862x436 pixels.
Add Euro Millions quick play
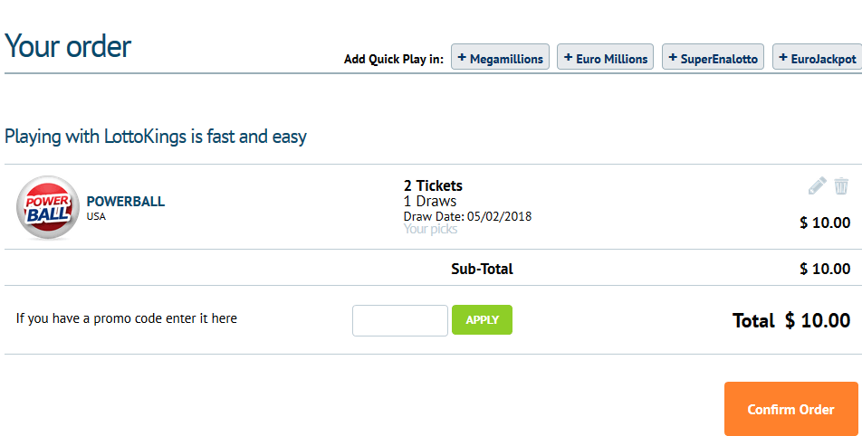click(x=605, y=57)
